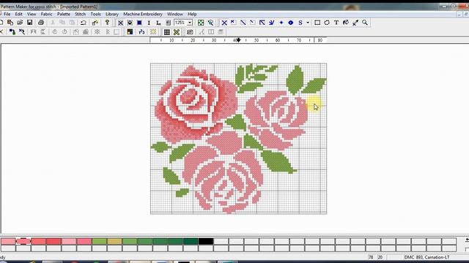Click the Help question mark icon
The height and width of the screenshot is (263, 469).
[107, 23]
